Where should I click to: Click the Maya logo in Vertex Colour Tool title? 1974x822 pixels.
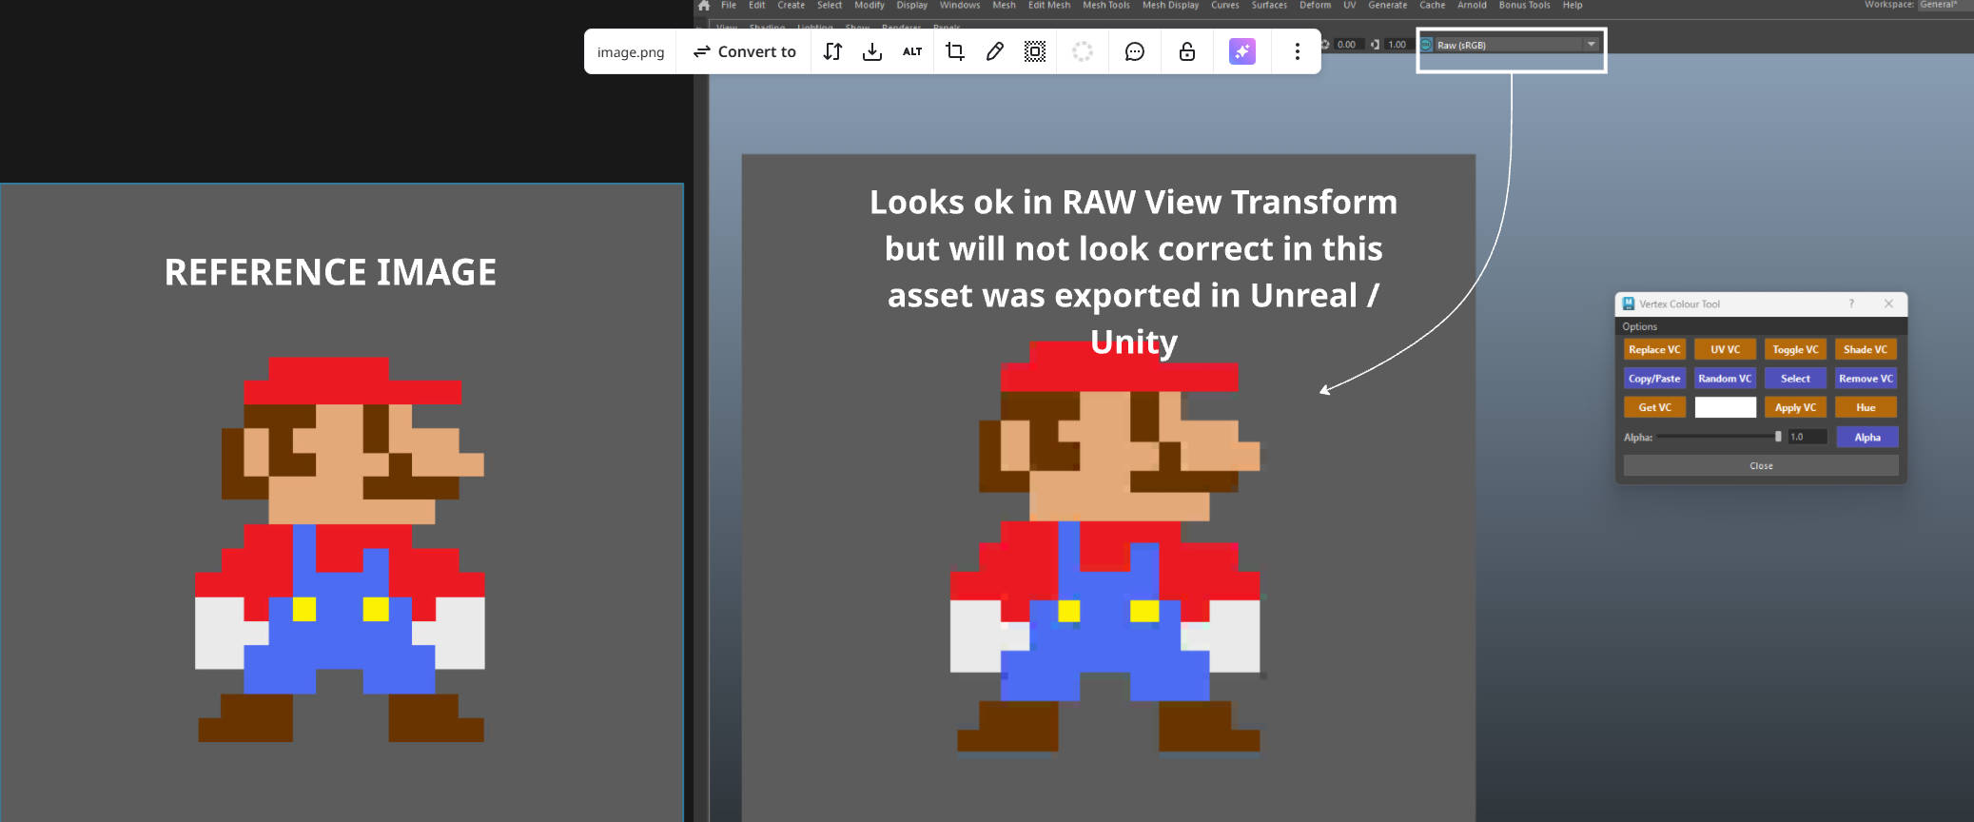1629,303
